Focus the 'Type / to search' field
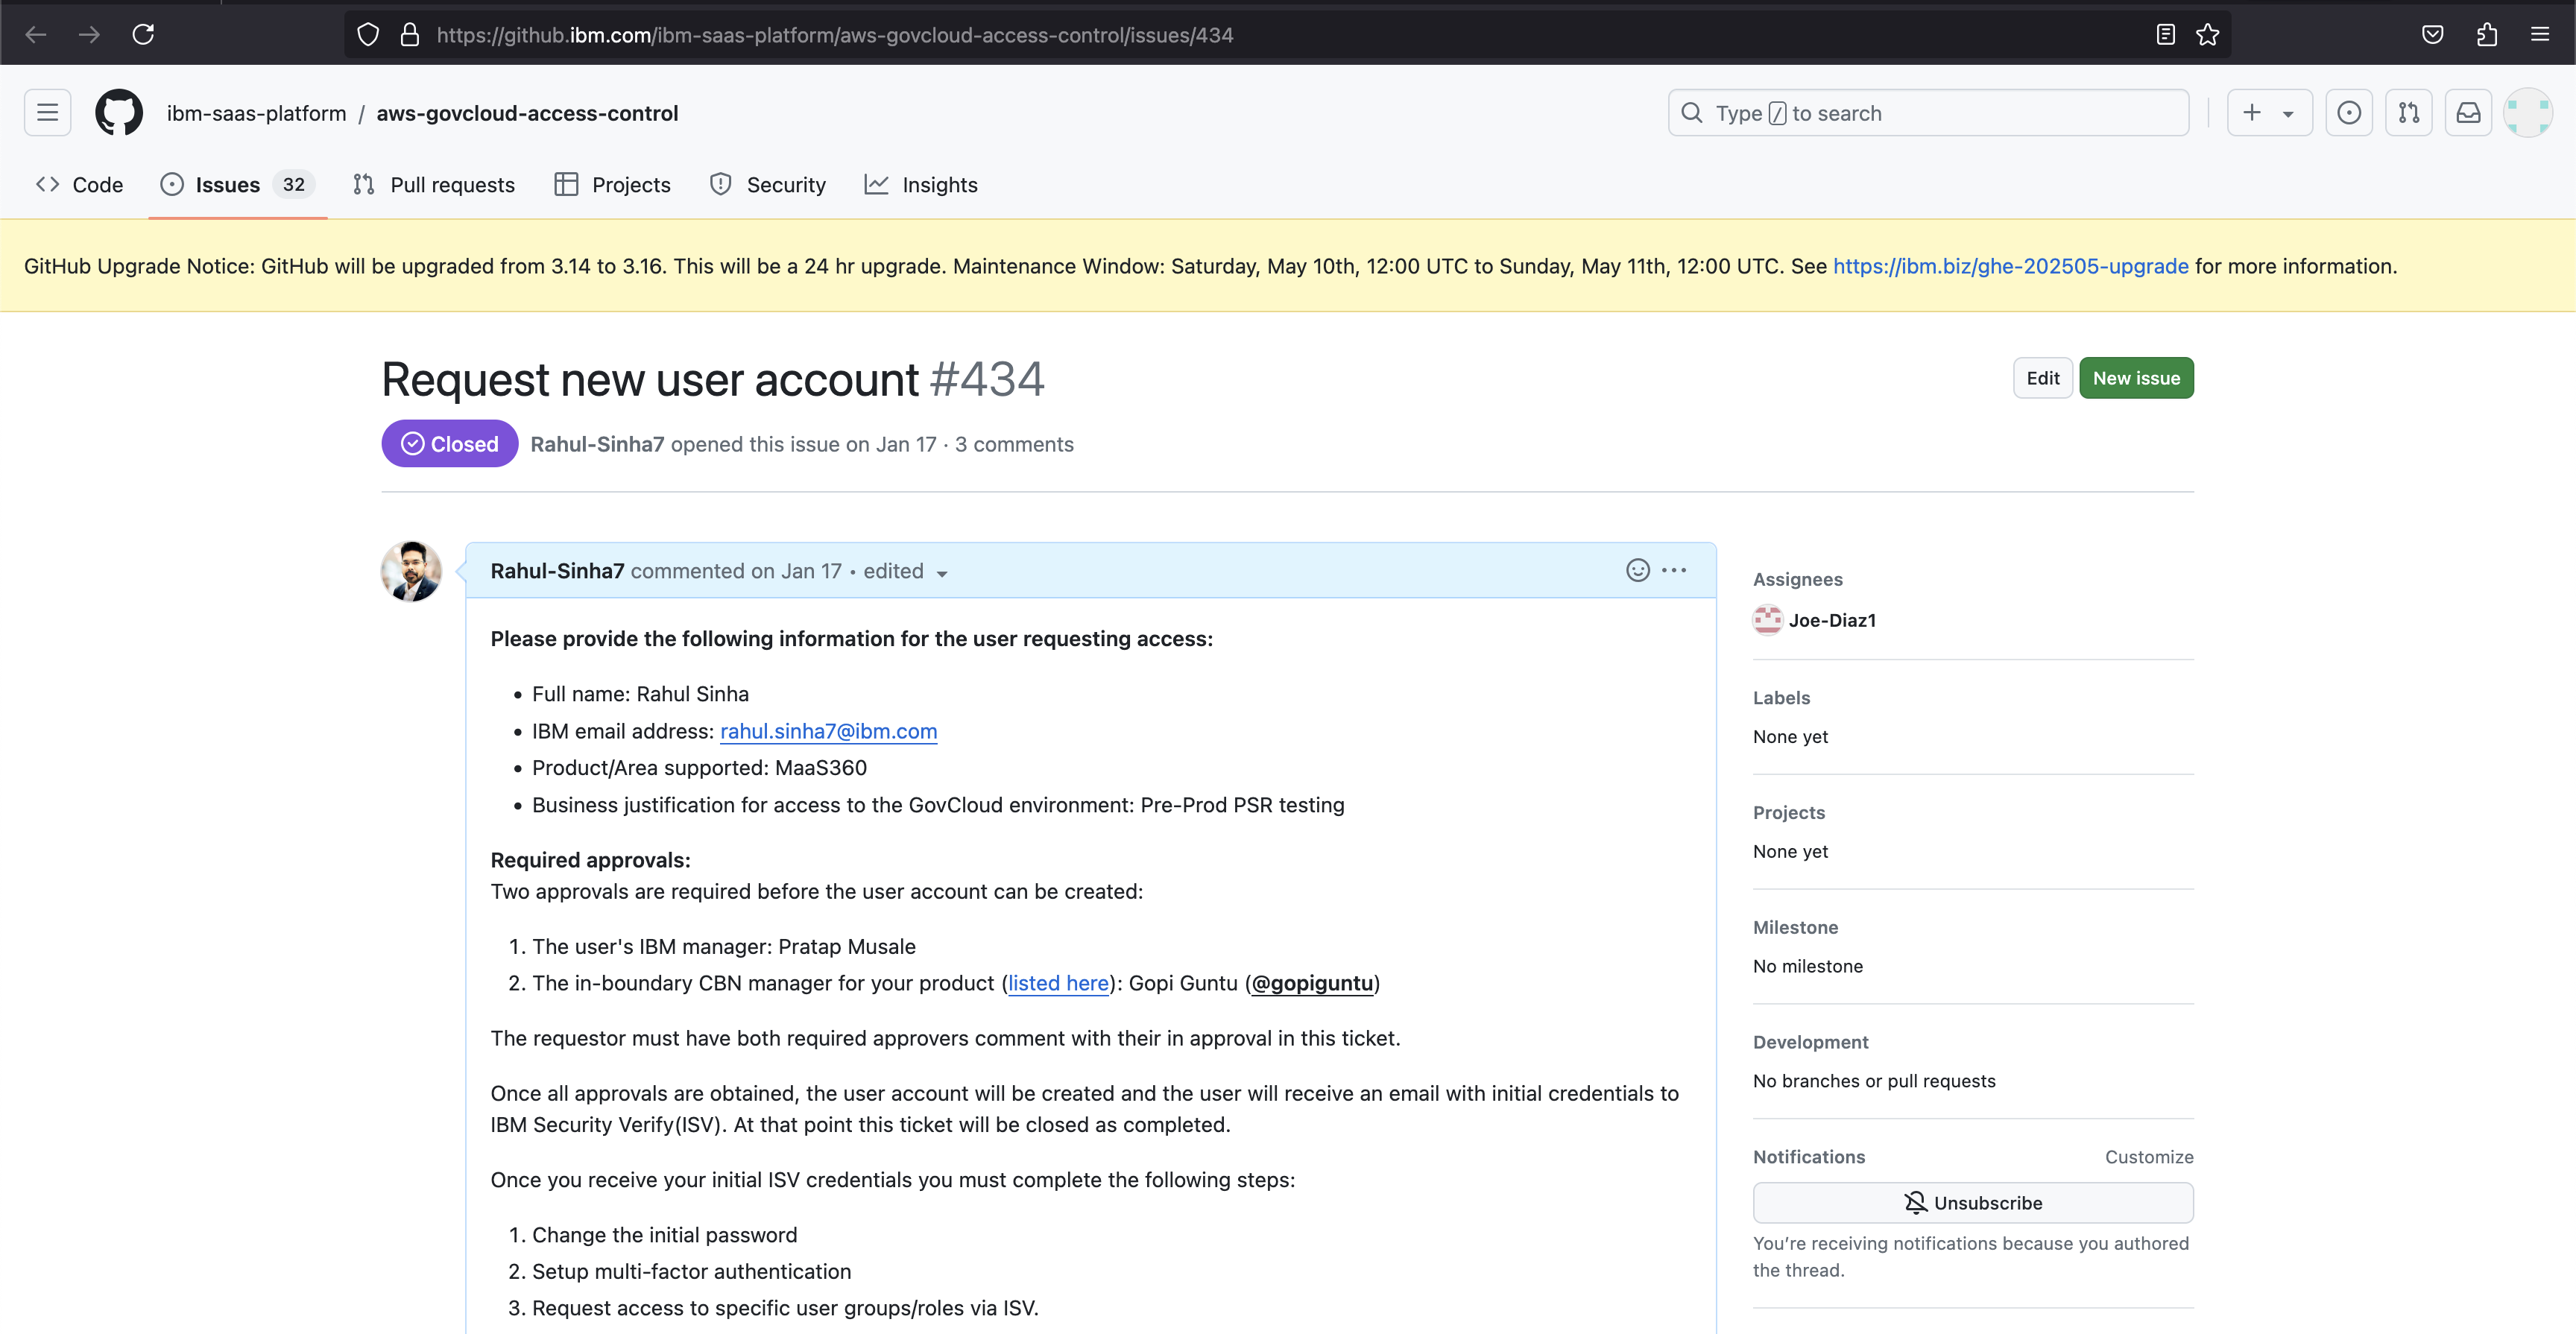2576x1334 pixels. tap(1928, 113)
